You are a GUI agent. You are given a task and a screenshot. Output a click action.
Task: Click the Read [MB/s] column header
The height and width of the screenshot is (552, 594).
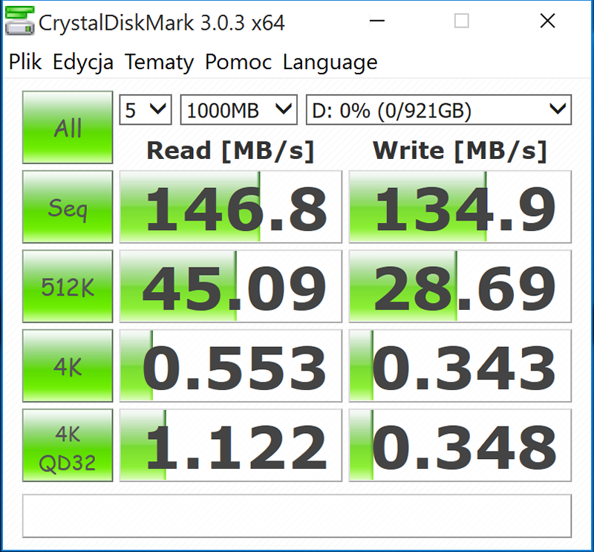point(230,151)
